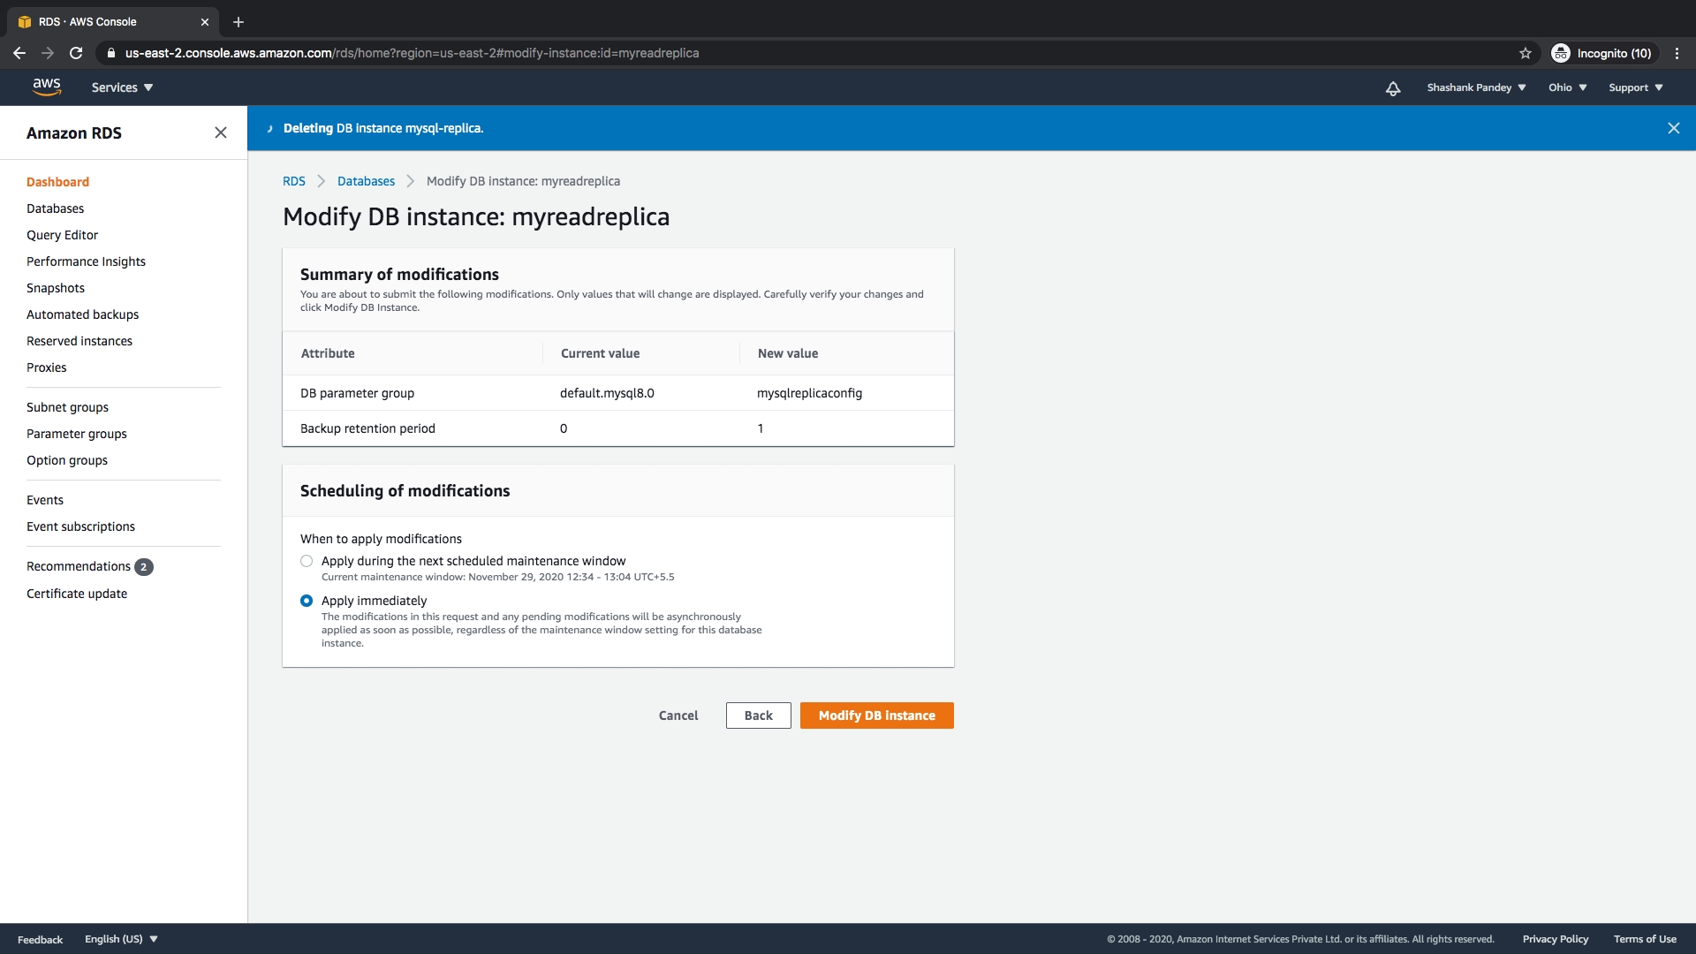The height and width of the screenshot is (954, 1696).
Task: Select Apply during next scheduled maintenance window
Action: 307,561
